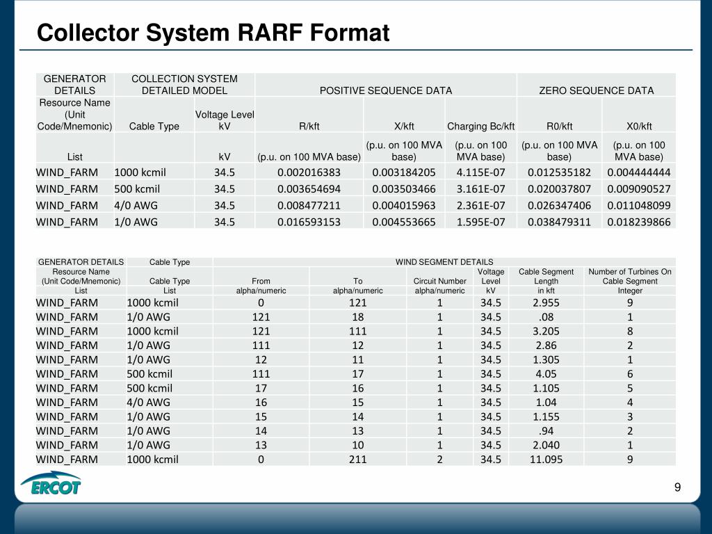712x534 pixels.
Task: Click circuit number 2 in last row
Action: click(x=439, y=460)
